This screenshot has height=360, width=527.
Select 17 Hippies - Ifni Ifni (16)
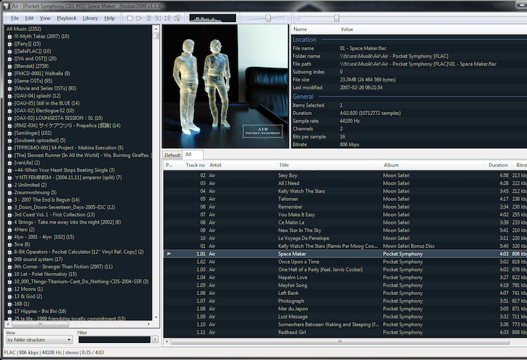tap(40, 311)
